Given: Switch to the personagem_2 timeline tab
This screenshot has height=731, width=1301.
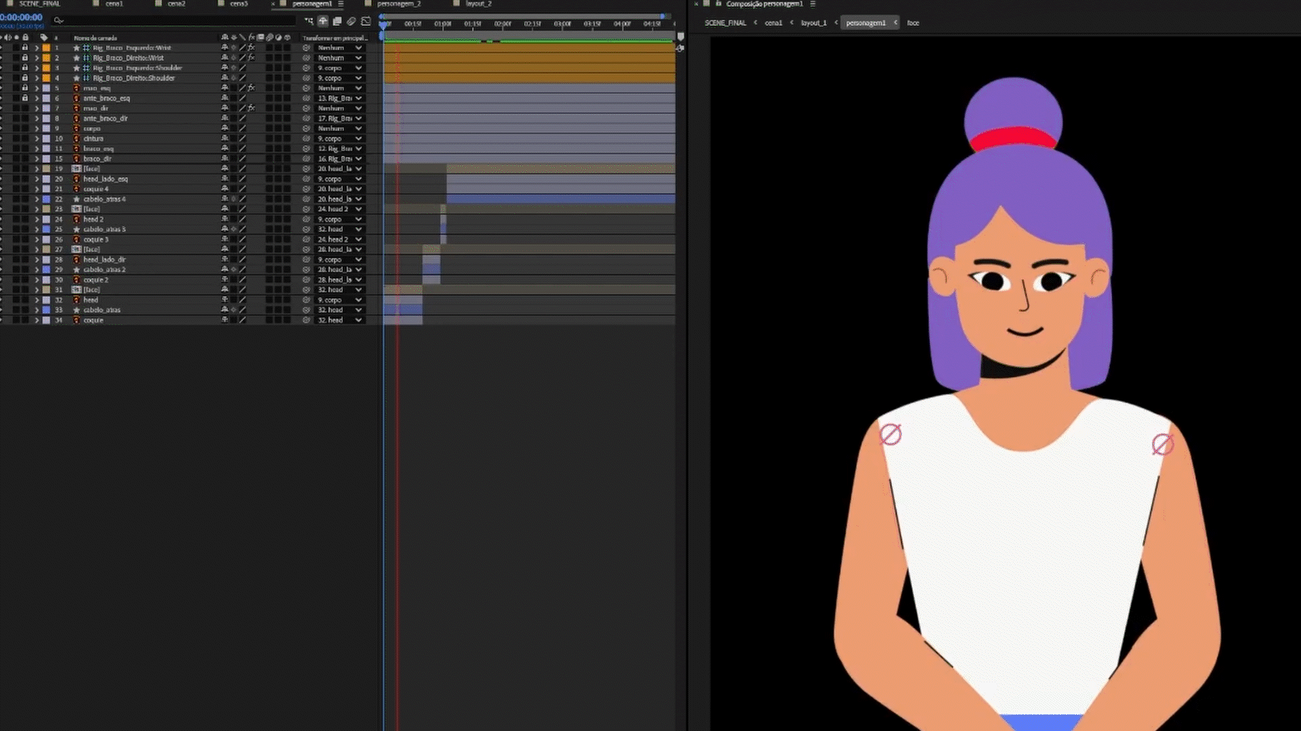Looking at the screenshot, I should point(398,4).
